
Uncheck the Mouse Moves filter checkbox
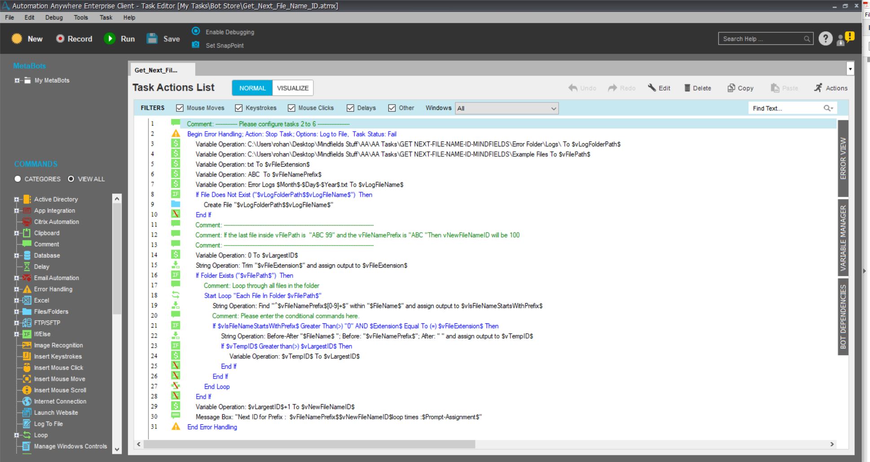(180, 108)
